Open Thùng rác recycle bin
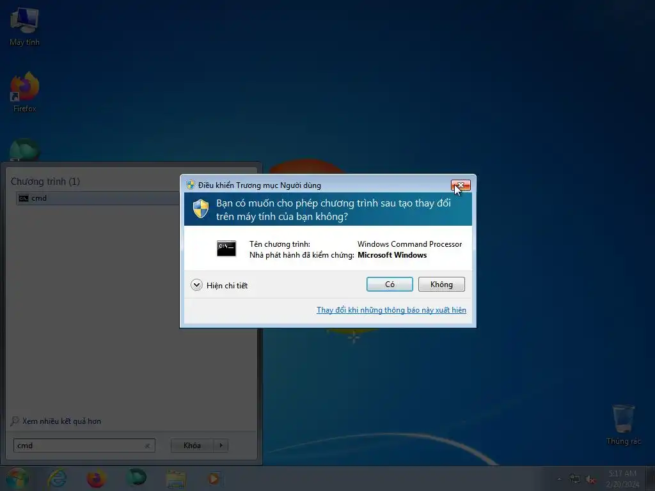Viewport: 655px width, 491px height. 623,425
